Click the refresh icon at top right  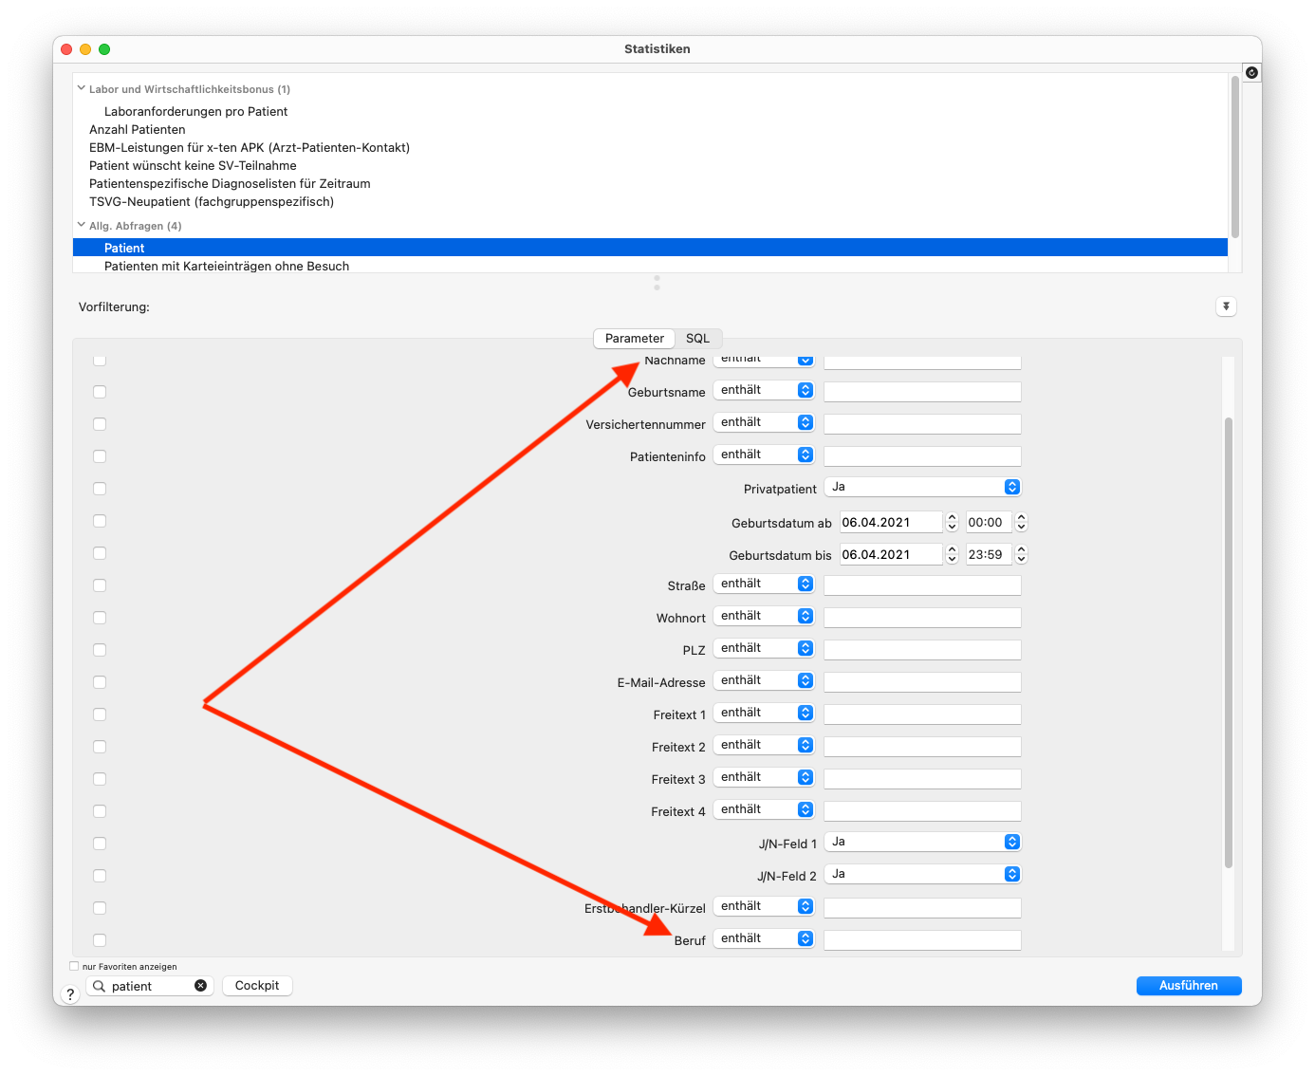1251,73
